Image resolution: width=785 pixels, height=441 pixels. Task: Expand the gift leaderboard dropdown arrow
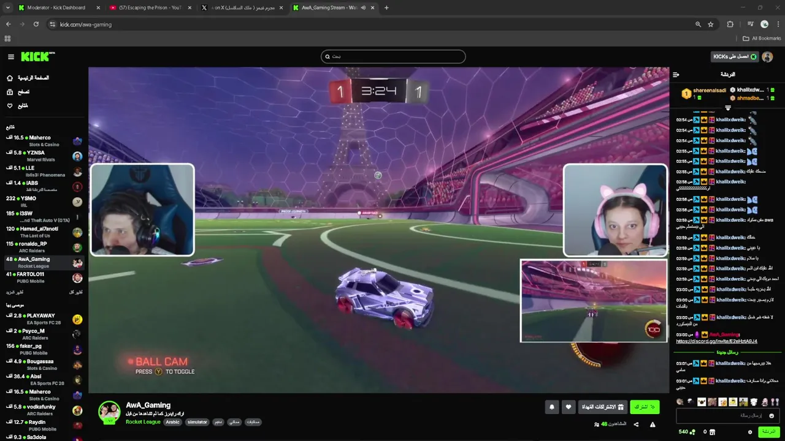point(728,108)
